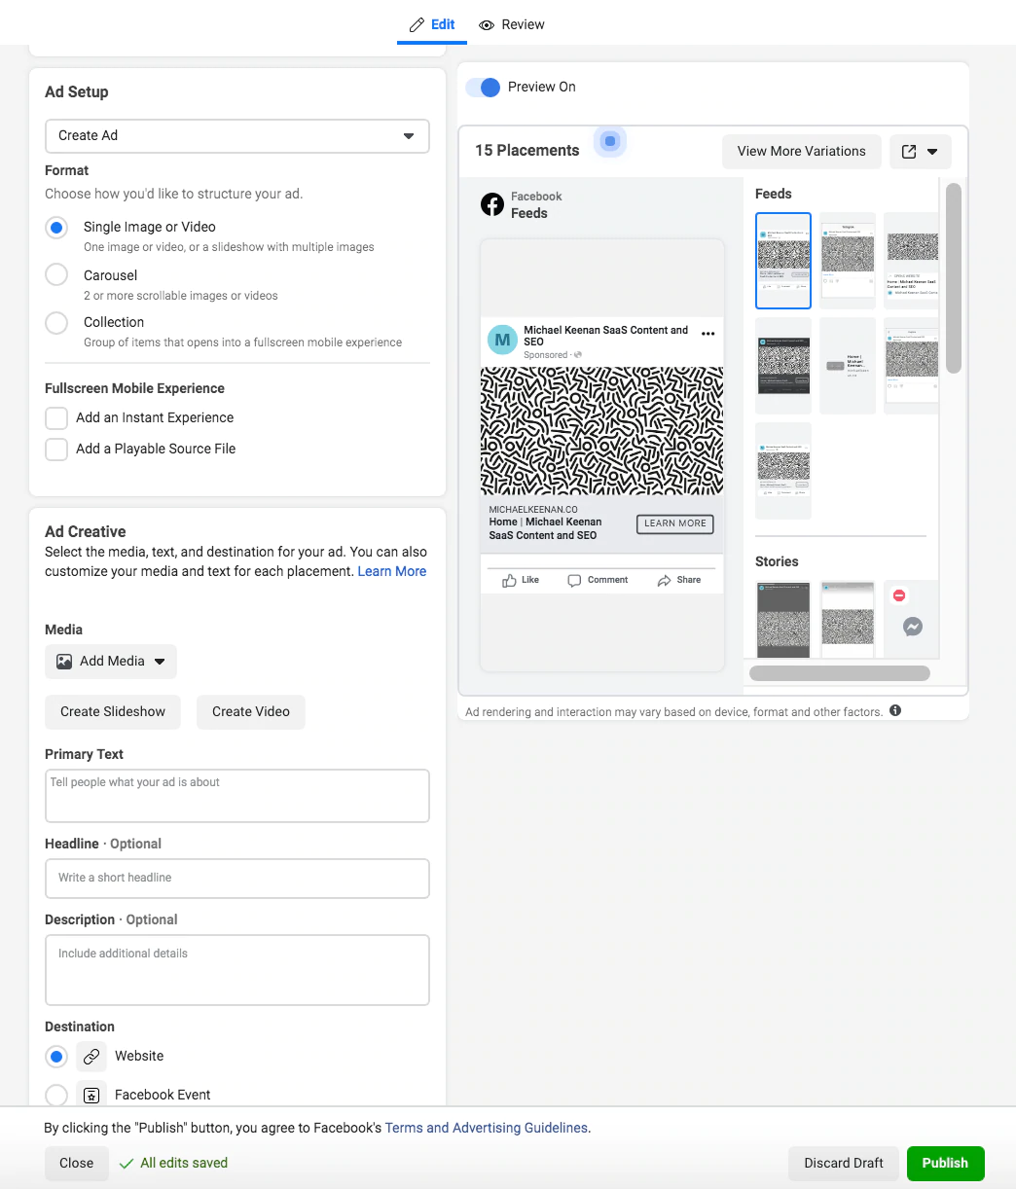Click the image icon in Add Media

[x=64, y=662]
